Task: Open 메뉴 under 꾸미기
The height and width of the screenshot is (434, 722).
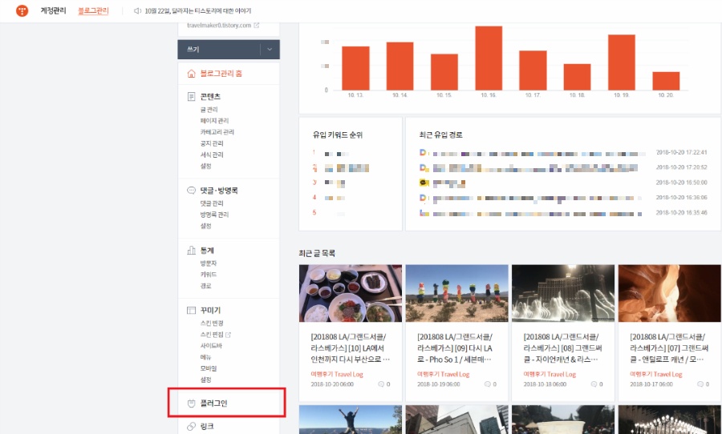Action: click(205, 357)
